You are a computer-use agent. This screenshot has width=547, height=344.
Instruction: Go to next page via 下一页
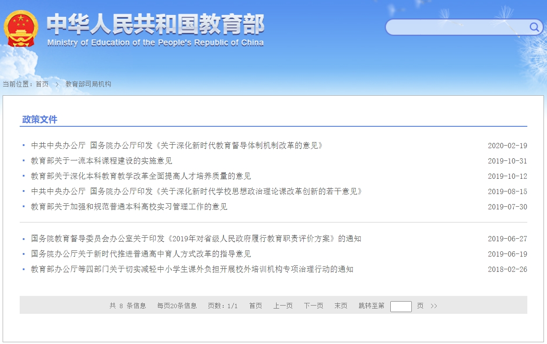(x=314, y=306)
